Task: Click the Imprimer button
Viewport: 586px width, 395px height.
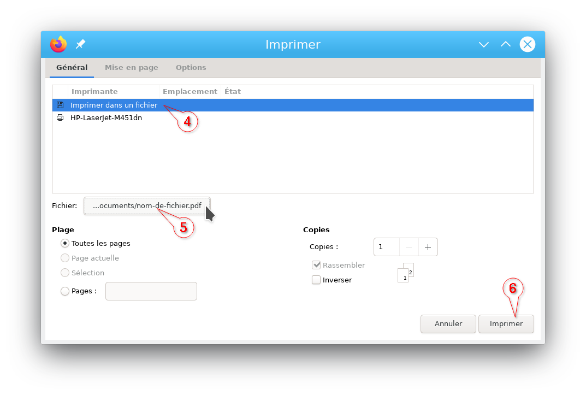Action: tap(506, 323)
